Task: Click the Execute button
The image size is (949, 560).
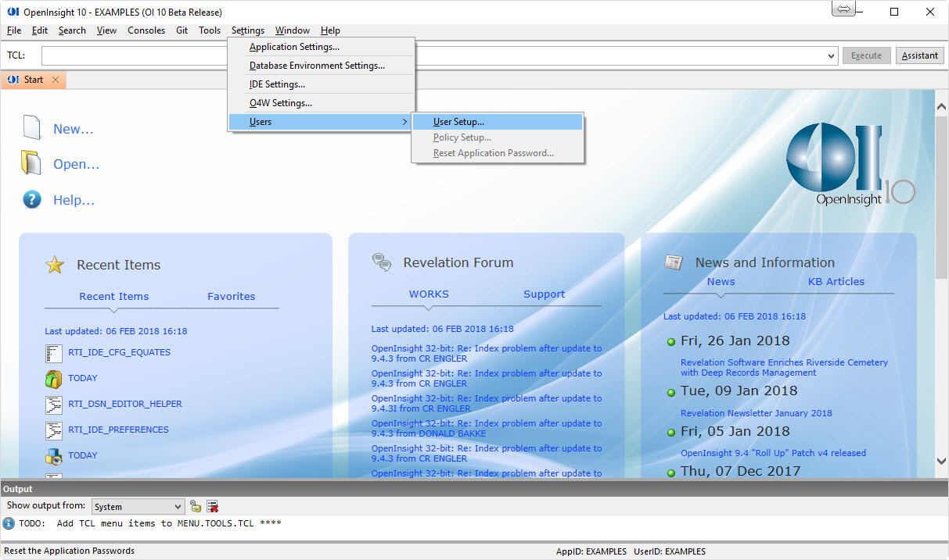Action: (866, 55)
